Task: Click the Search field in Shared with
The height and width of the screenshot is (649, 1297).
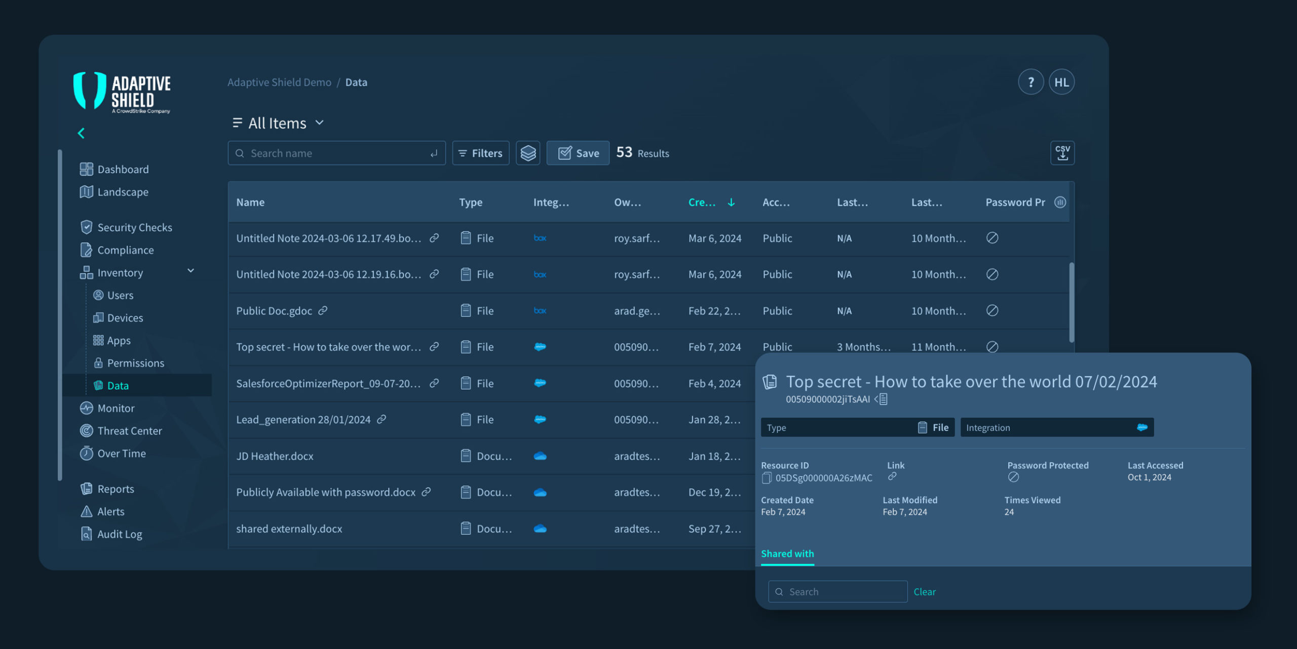Action: pyautogui.click(x=838, y=592)
